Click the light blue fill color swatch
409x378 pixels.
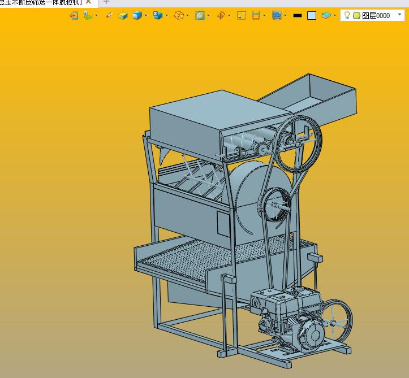(x=312, y=16)
